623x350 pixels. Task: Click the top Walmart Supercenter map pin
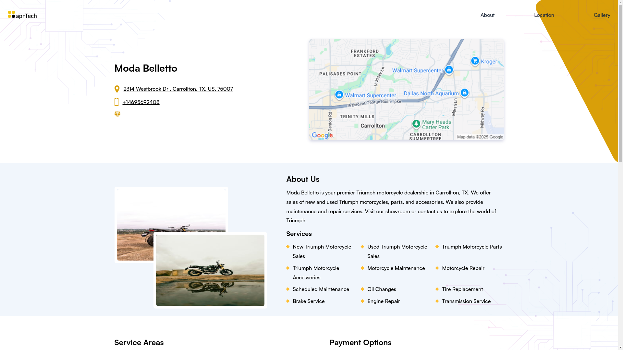[449, 70]
